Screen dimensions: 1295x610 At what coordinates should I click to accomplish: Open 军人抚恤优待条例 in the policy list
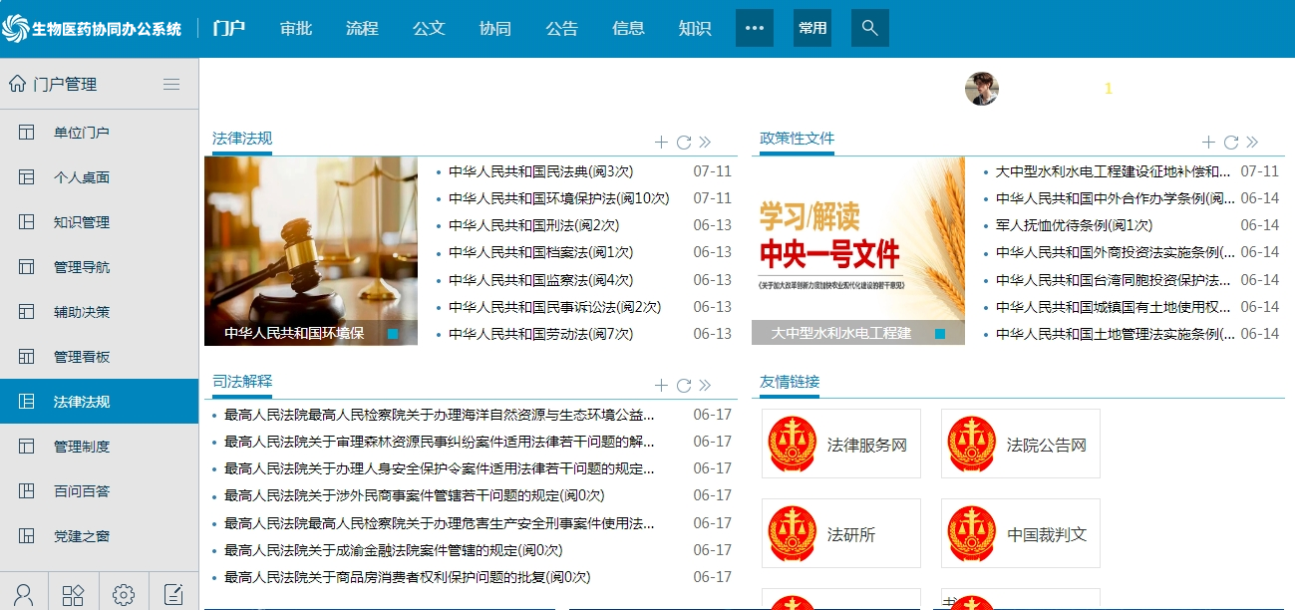click(x=1074, y=225)
